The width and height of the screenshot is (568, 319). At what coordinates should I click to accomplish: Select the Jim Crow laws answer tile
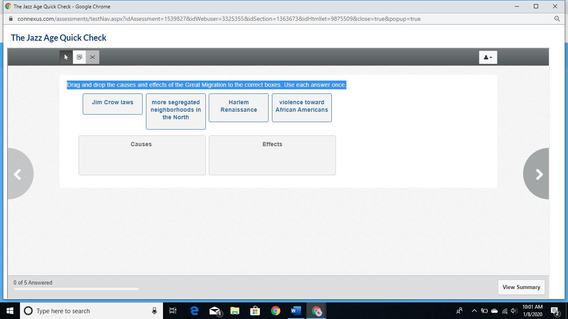pyautogui.click(x=113, y=104)
